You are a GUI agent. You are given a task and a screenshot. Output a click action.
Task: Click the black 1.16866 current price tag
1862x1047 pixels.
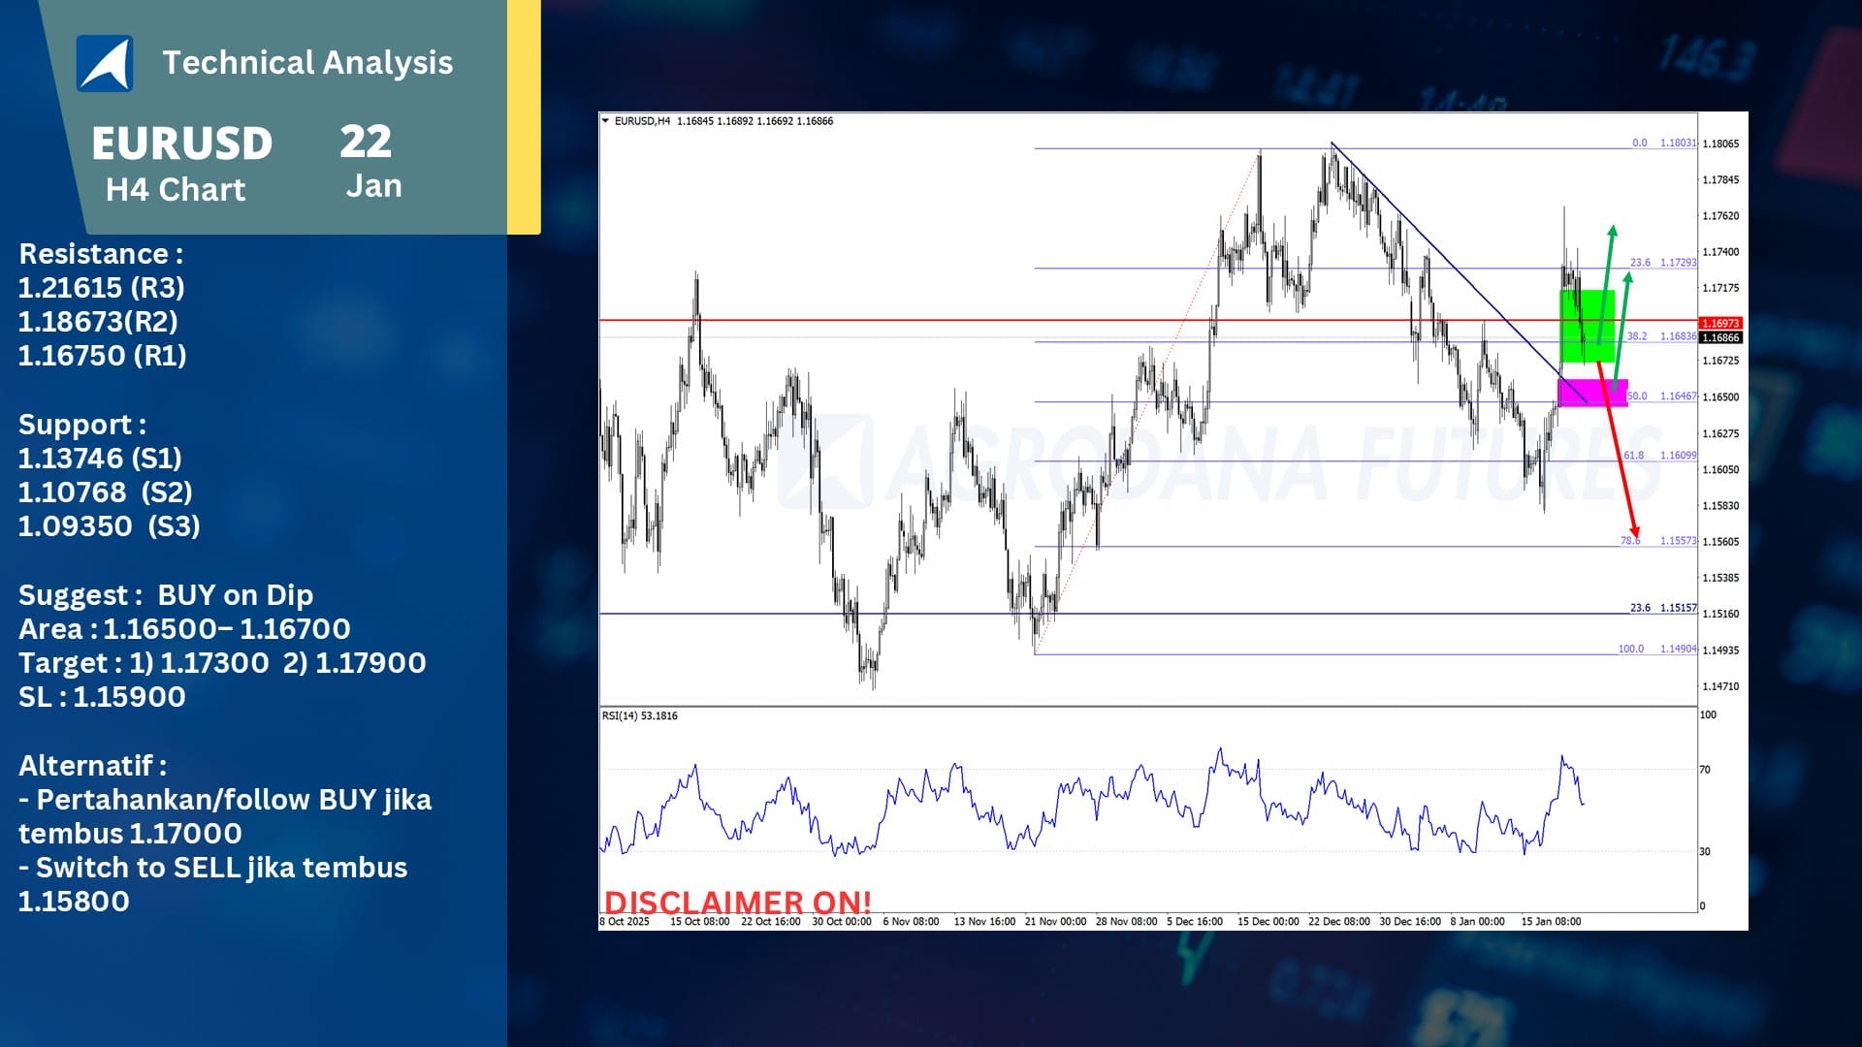(1721, 338)
